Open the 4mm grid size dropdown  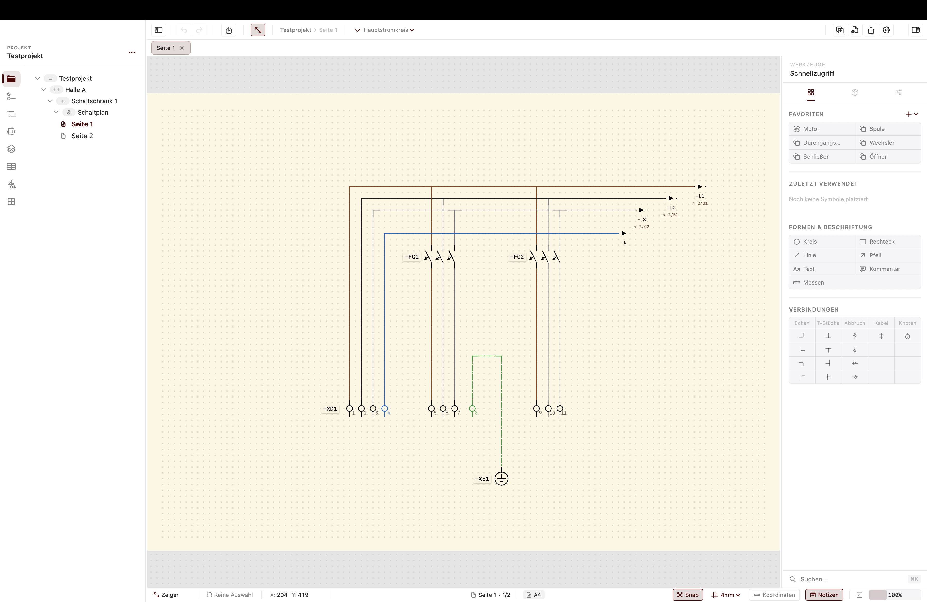click(725, 595)
